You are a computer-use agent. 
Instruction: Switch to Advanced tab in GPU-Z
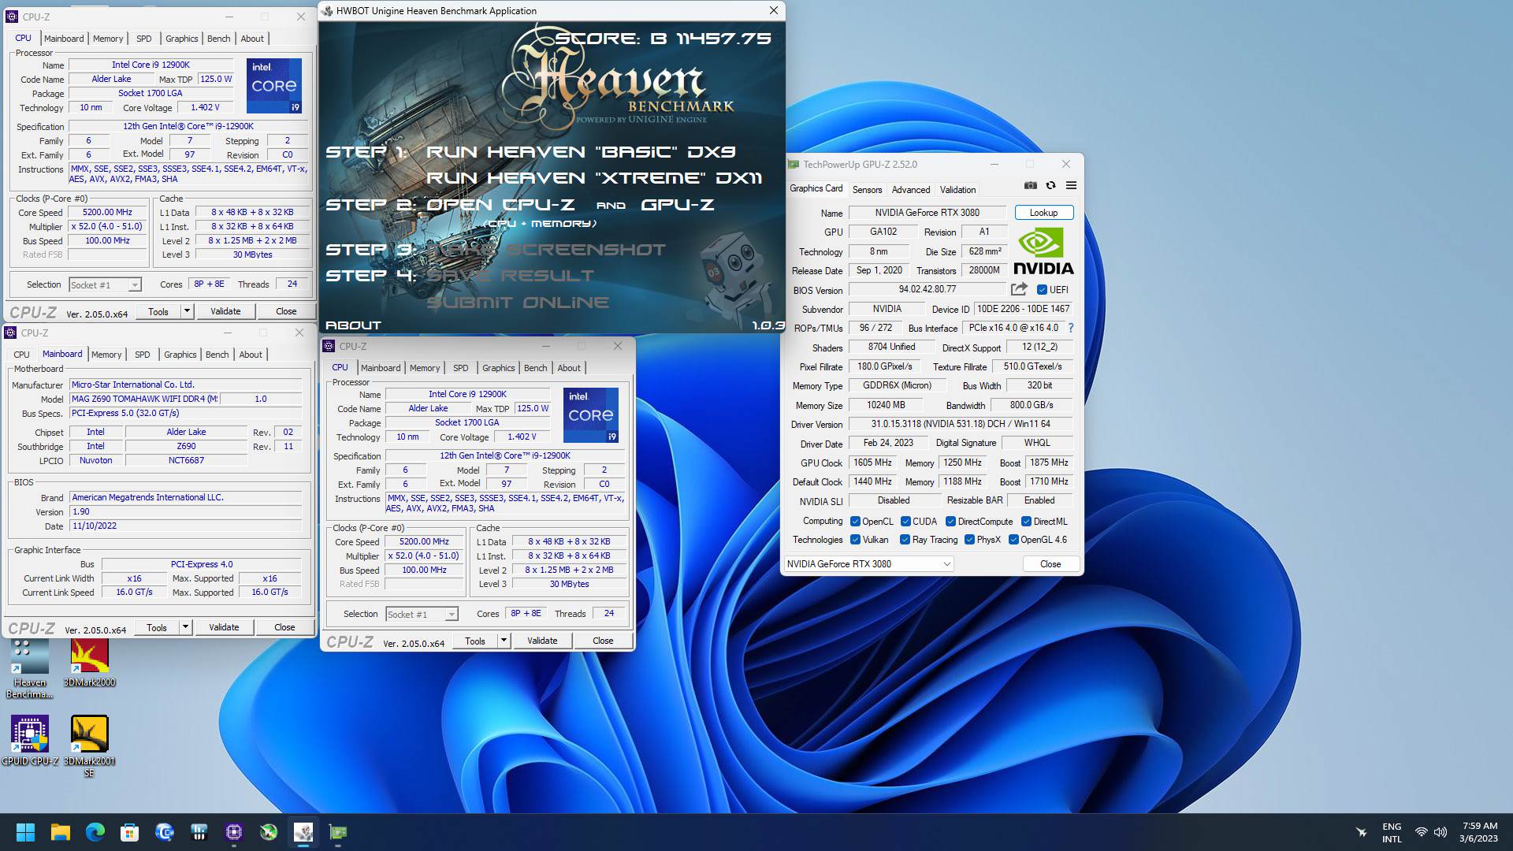(x=911, y=190)
